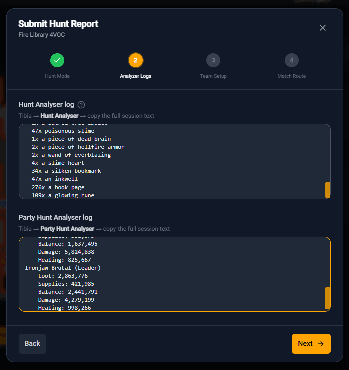Click the "47x poisonous slime" log line
The width and height of the screenshot is (349, 370).
coord(63,131)
